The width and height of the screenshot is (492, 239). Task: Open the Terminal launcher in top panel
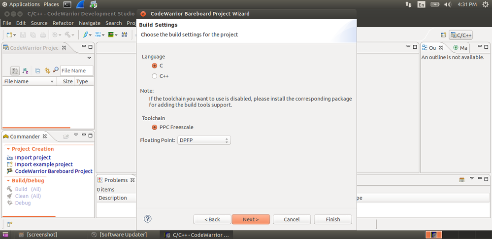pos(67,4)
